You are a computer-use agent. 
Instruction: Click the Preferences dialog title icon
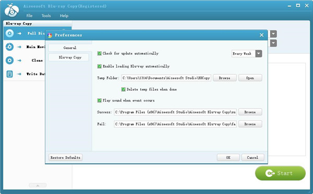(50, 36)
